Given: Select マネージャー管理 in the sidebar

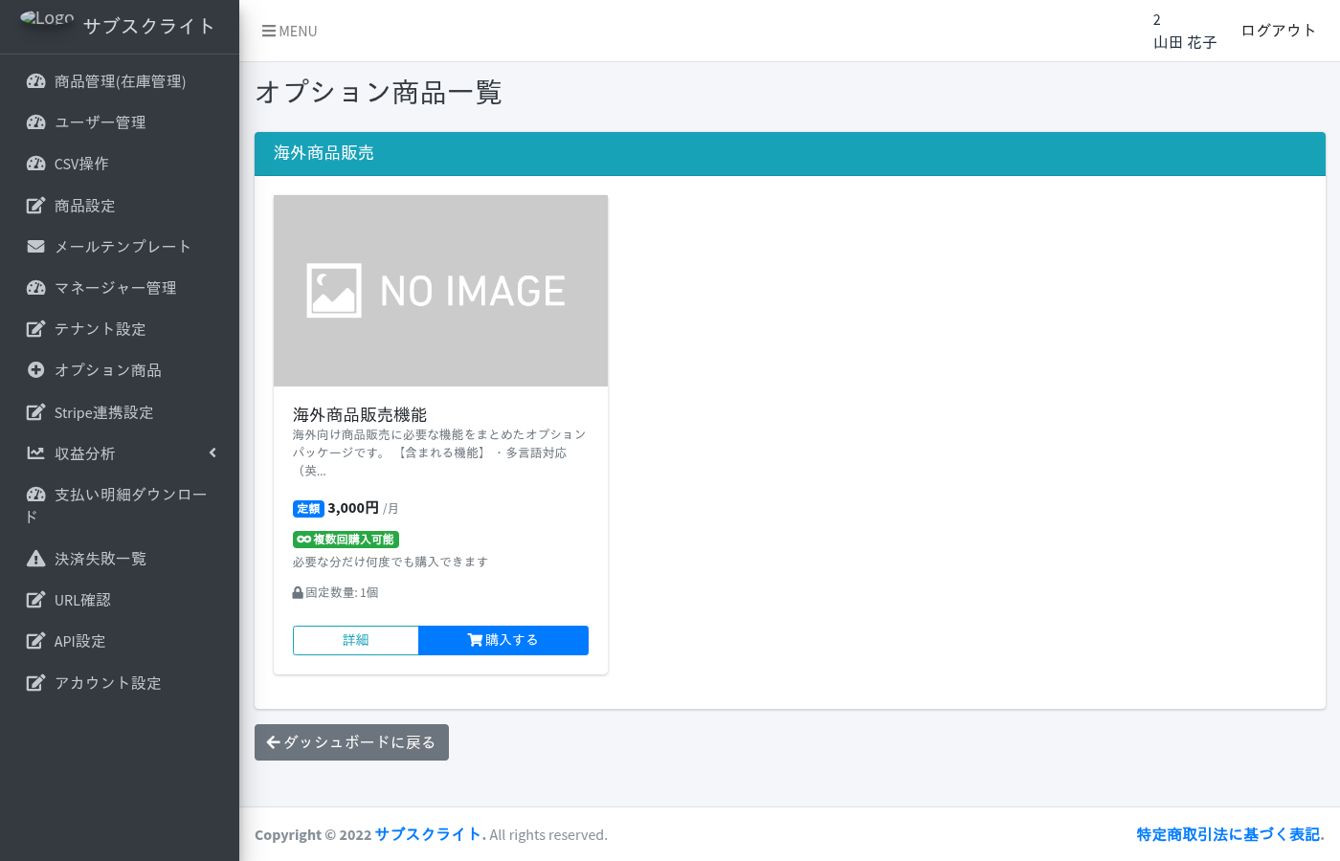Looking at the screenshot, I should 115,287.
